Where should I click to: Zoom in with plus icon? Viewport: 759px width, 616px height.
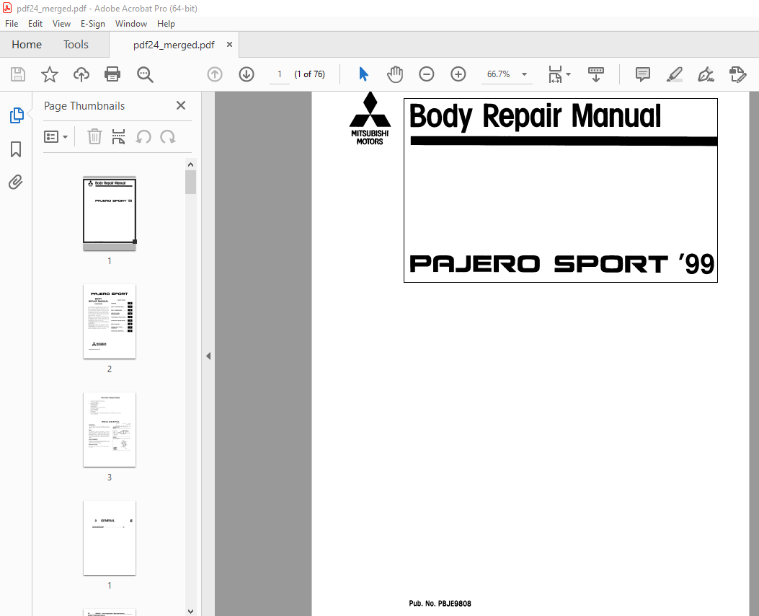pyautogui.click(x=458, y=74)
